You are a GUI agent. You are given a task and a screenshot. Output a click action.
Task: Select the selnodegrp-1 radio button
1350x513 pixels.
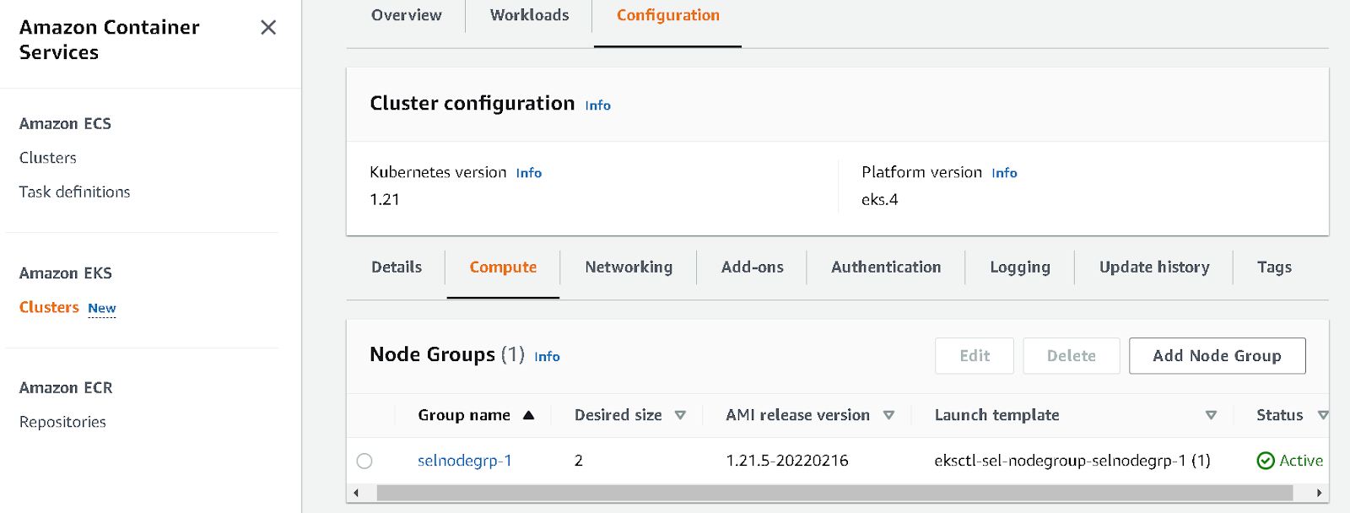(x=364, y=461)
